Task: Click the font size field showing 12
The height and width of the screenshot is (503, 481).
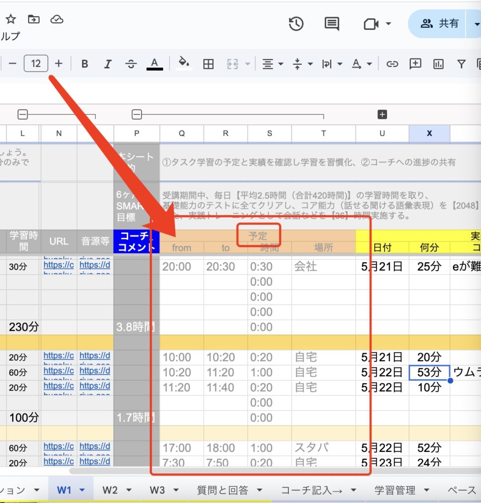Action: 36,63
